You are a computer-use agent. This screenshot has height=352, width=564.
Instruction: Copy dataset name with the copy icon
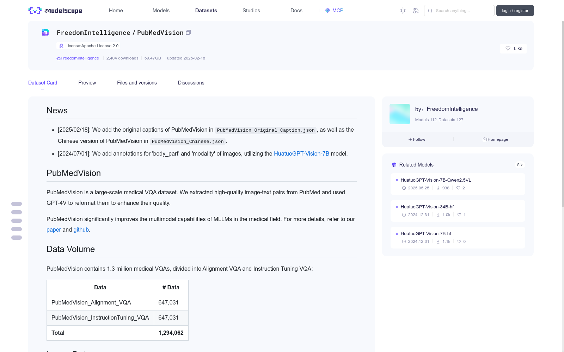[188, 32]
